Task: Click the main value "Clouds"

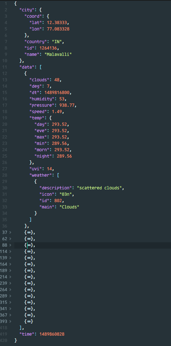Action: 69,207
